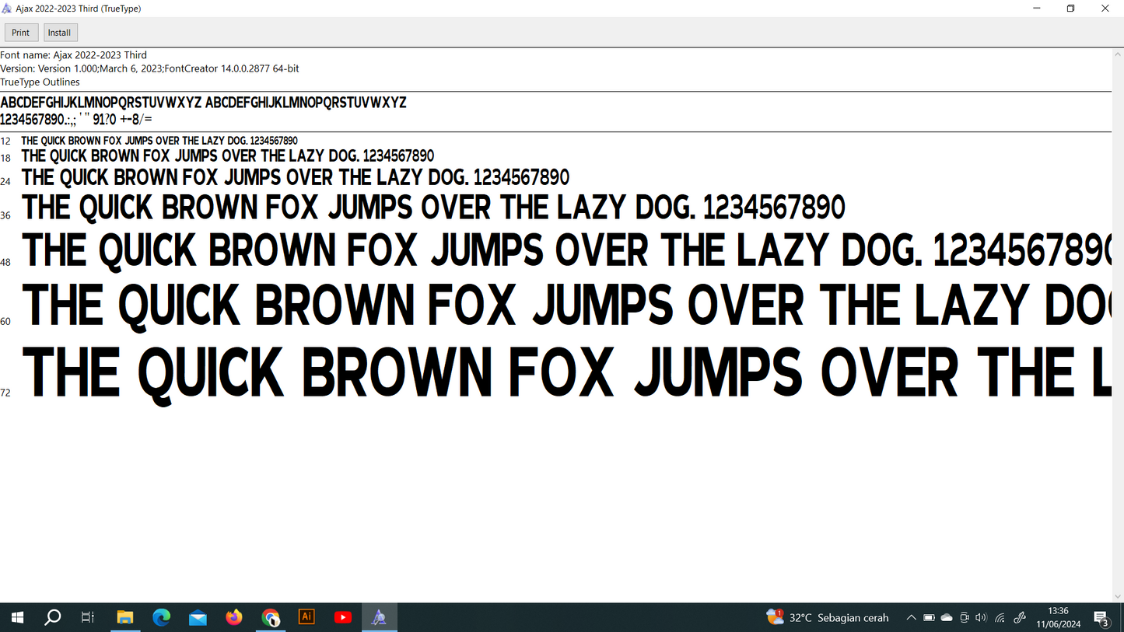Open Microsoft Edge browser
Screen dimensions: 1124x632
pyautogui.click(x=161, y=618)
